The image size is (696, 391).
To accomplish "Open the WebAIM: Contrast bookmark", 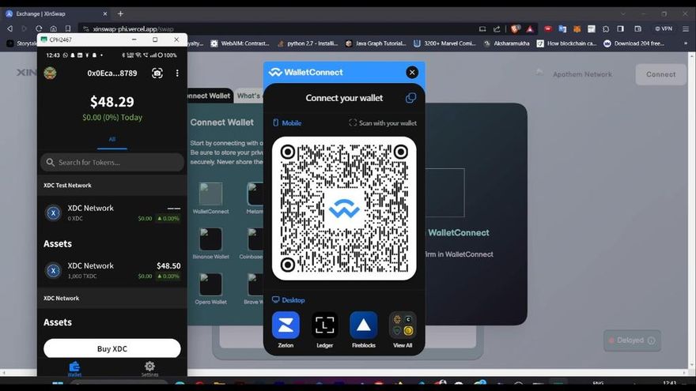I will point(240,43).
